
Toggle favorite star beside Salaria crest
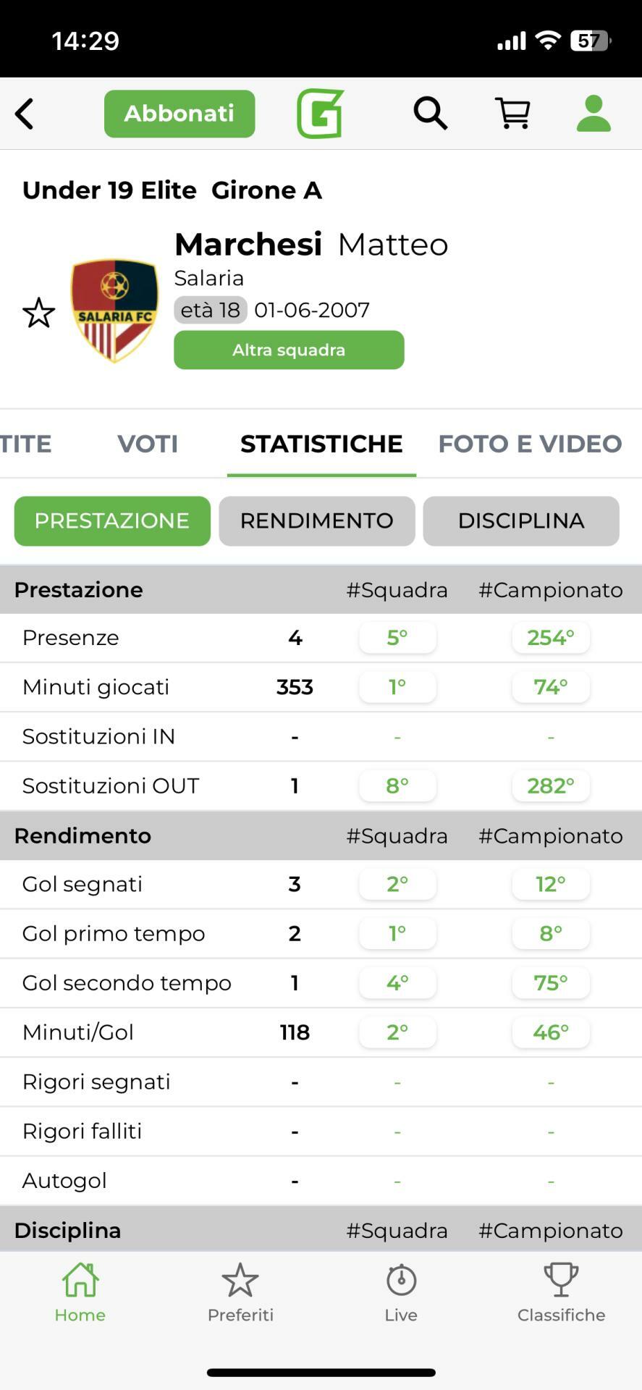click(x=38, y=313)
